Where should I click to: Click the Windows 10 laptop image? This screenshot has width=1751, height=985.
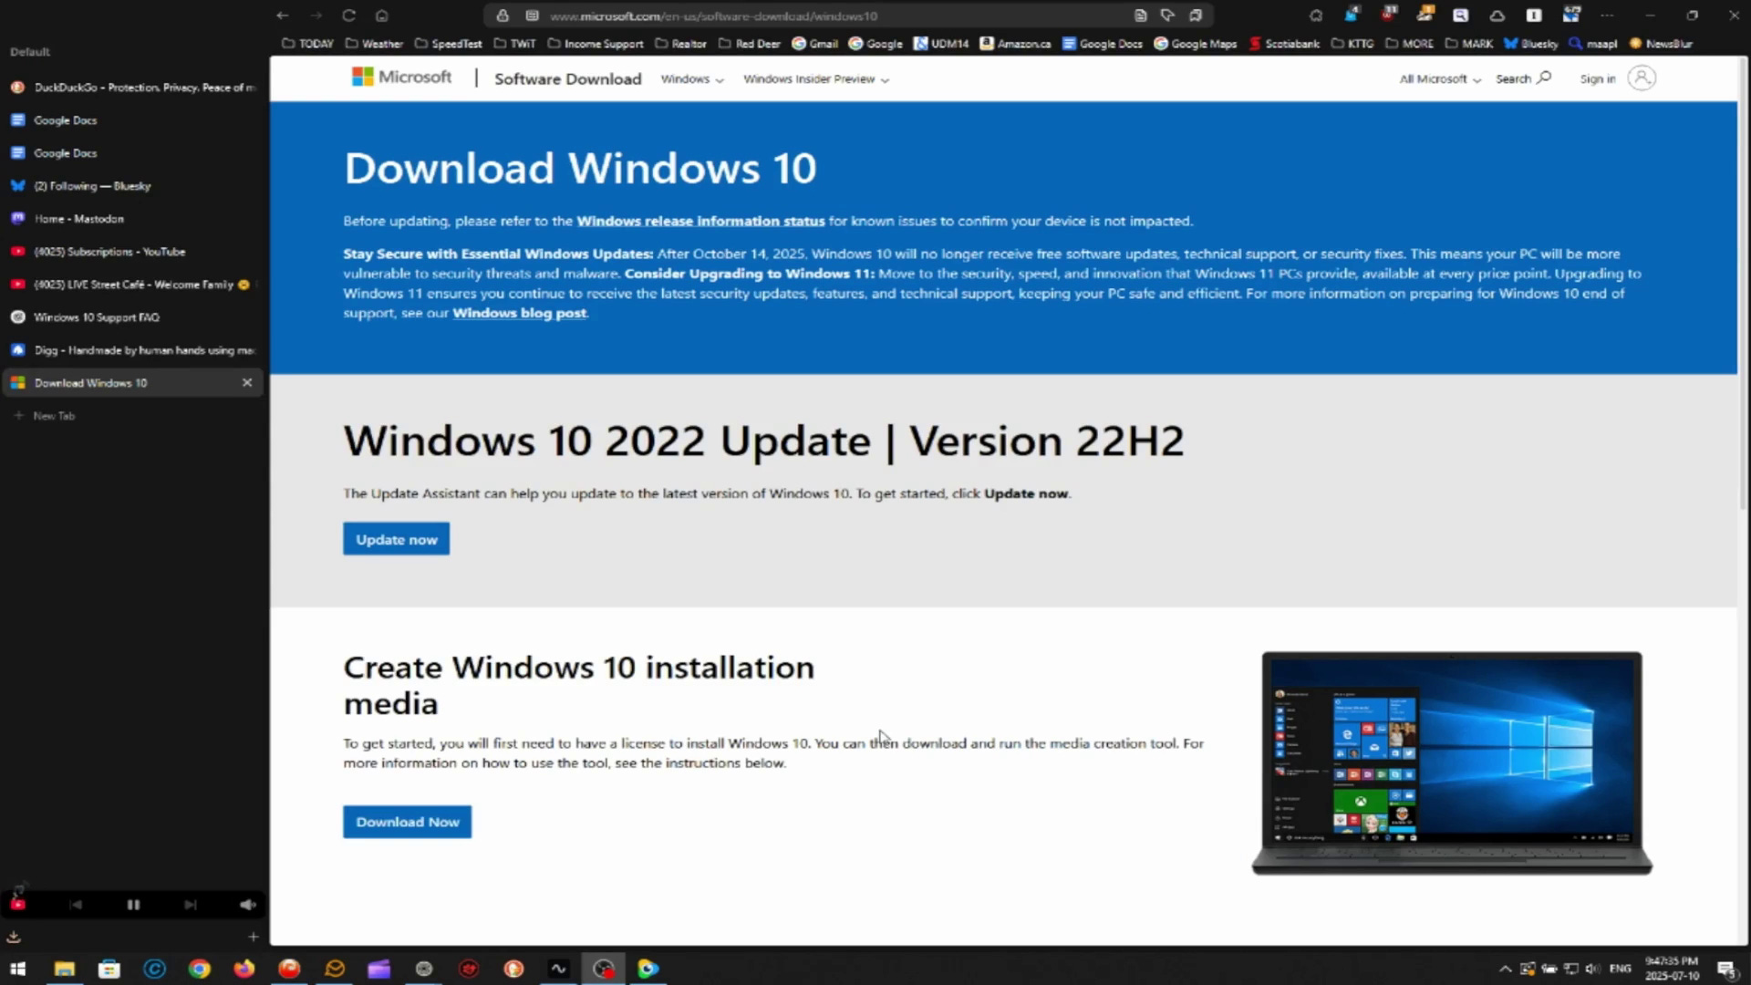tap(1452, 763)
